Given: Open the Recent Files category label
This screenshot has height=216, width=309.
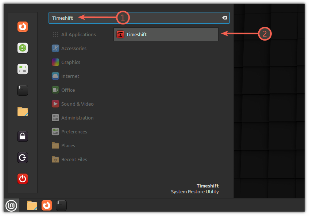Looking at the screenshot, I should pyautogui.click(x=74, y=159).
